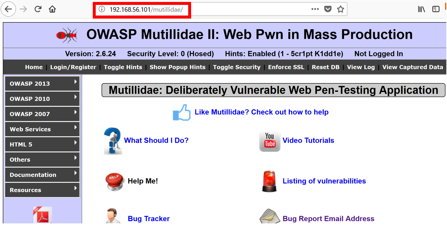Viewport: 447px width, 226px height.
Task: Click Enforce SSL menu item
Action: [286, 67]
